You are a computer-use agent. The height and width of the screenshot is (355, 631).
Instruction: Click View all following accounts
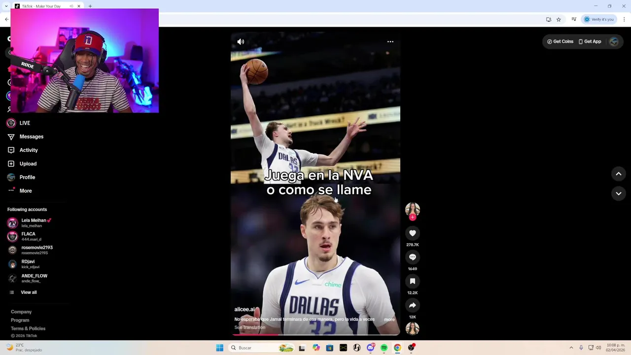23,292
